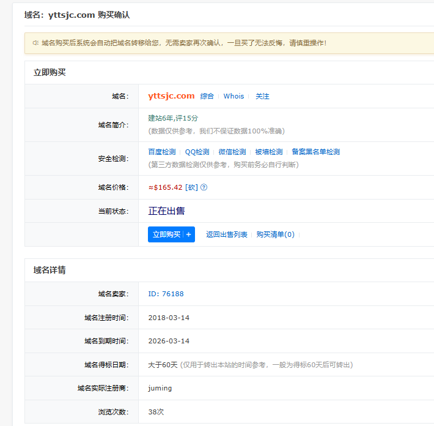
Task: Click the speaker announcement icon in notice bar
Action: click(x=35, y=43)
